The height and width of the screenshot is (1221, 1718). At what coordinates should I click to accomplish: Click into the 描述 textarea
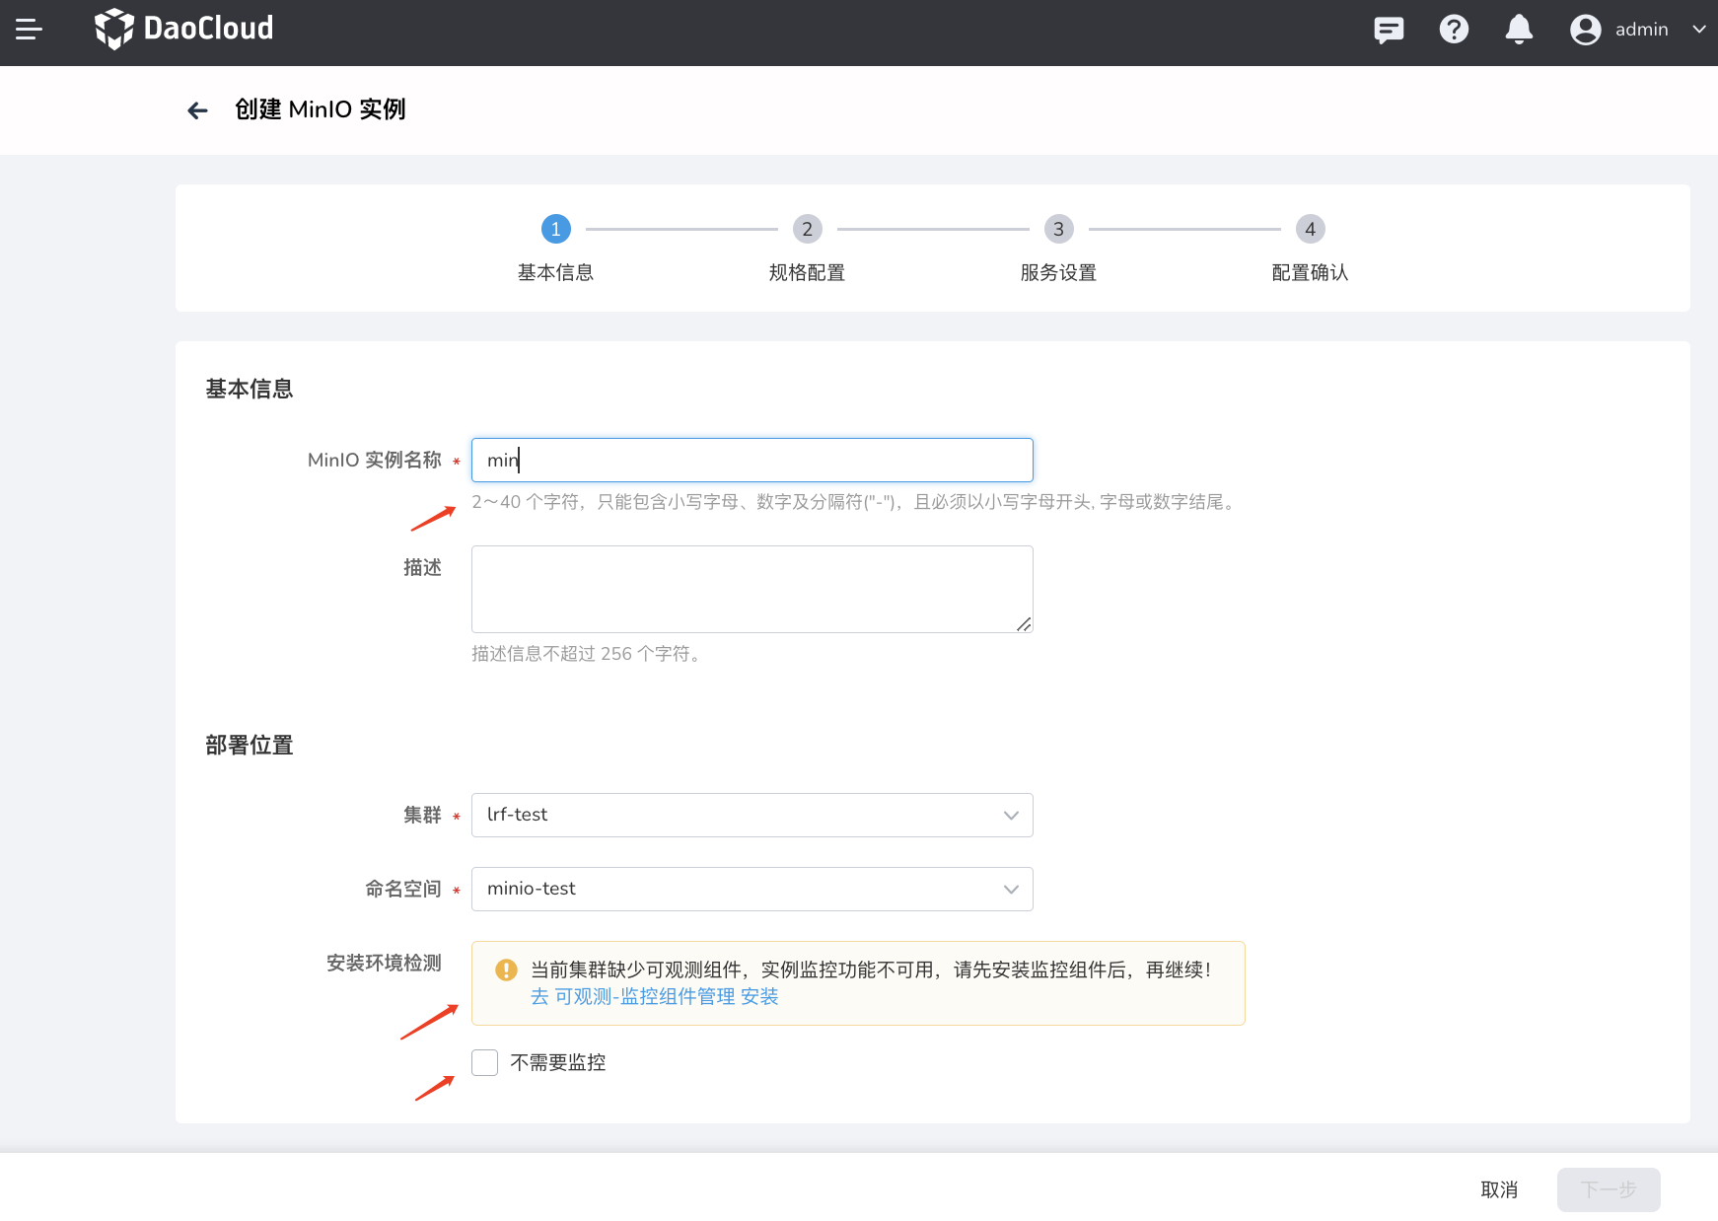tap(752, 589)
